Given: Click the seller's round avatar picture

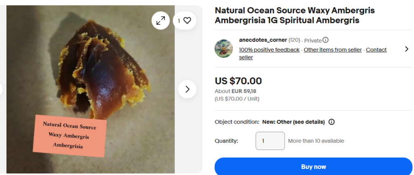Looking at the screenshot, I should (x=224, y=48).
